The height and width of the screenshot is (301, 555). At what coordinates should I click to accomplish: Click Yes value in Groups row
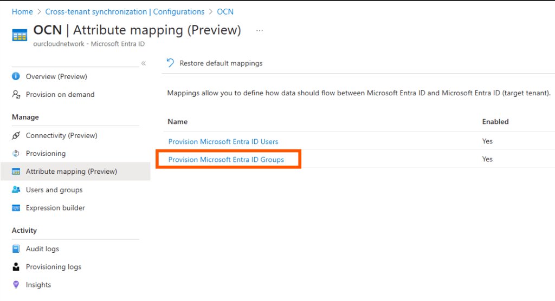[x=487, y=159]
